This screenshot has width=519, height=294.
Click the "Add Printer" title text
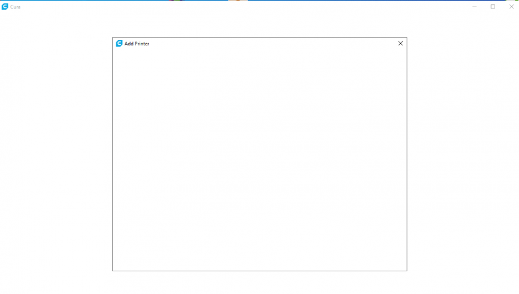pos(137,44)
